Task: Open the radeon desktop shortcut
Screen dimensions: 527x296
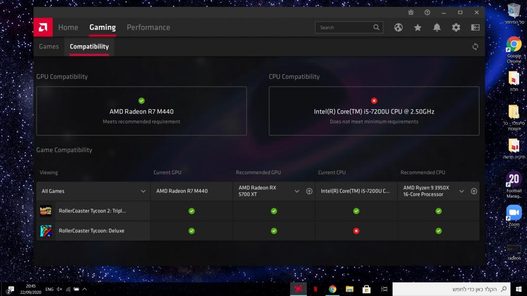Action: point(514,252)
